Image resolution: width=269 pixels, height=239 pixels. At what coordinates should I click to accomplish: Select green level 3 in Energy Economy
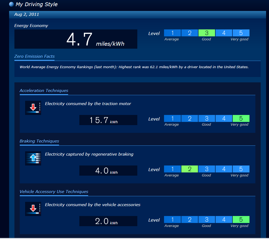click(x=206, y=33)
